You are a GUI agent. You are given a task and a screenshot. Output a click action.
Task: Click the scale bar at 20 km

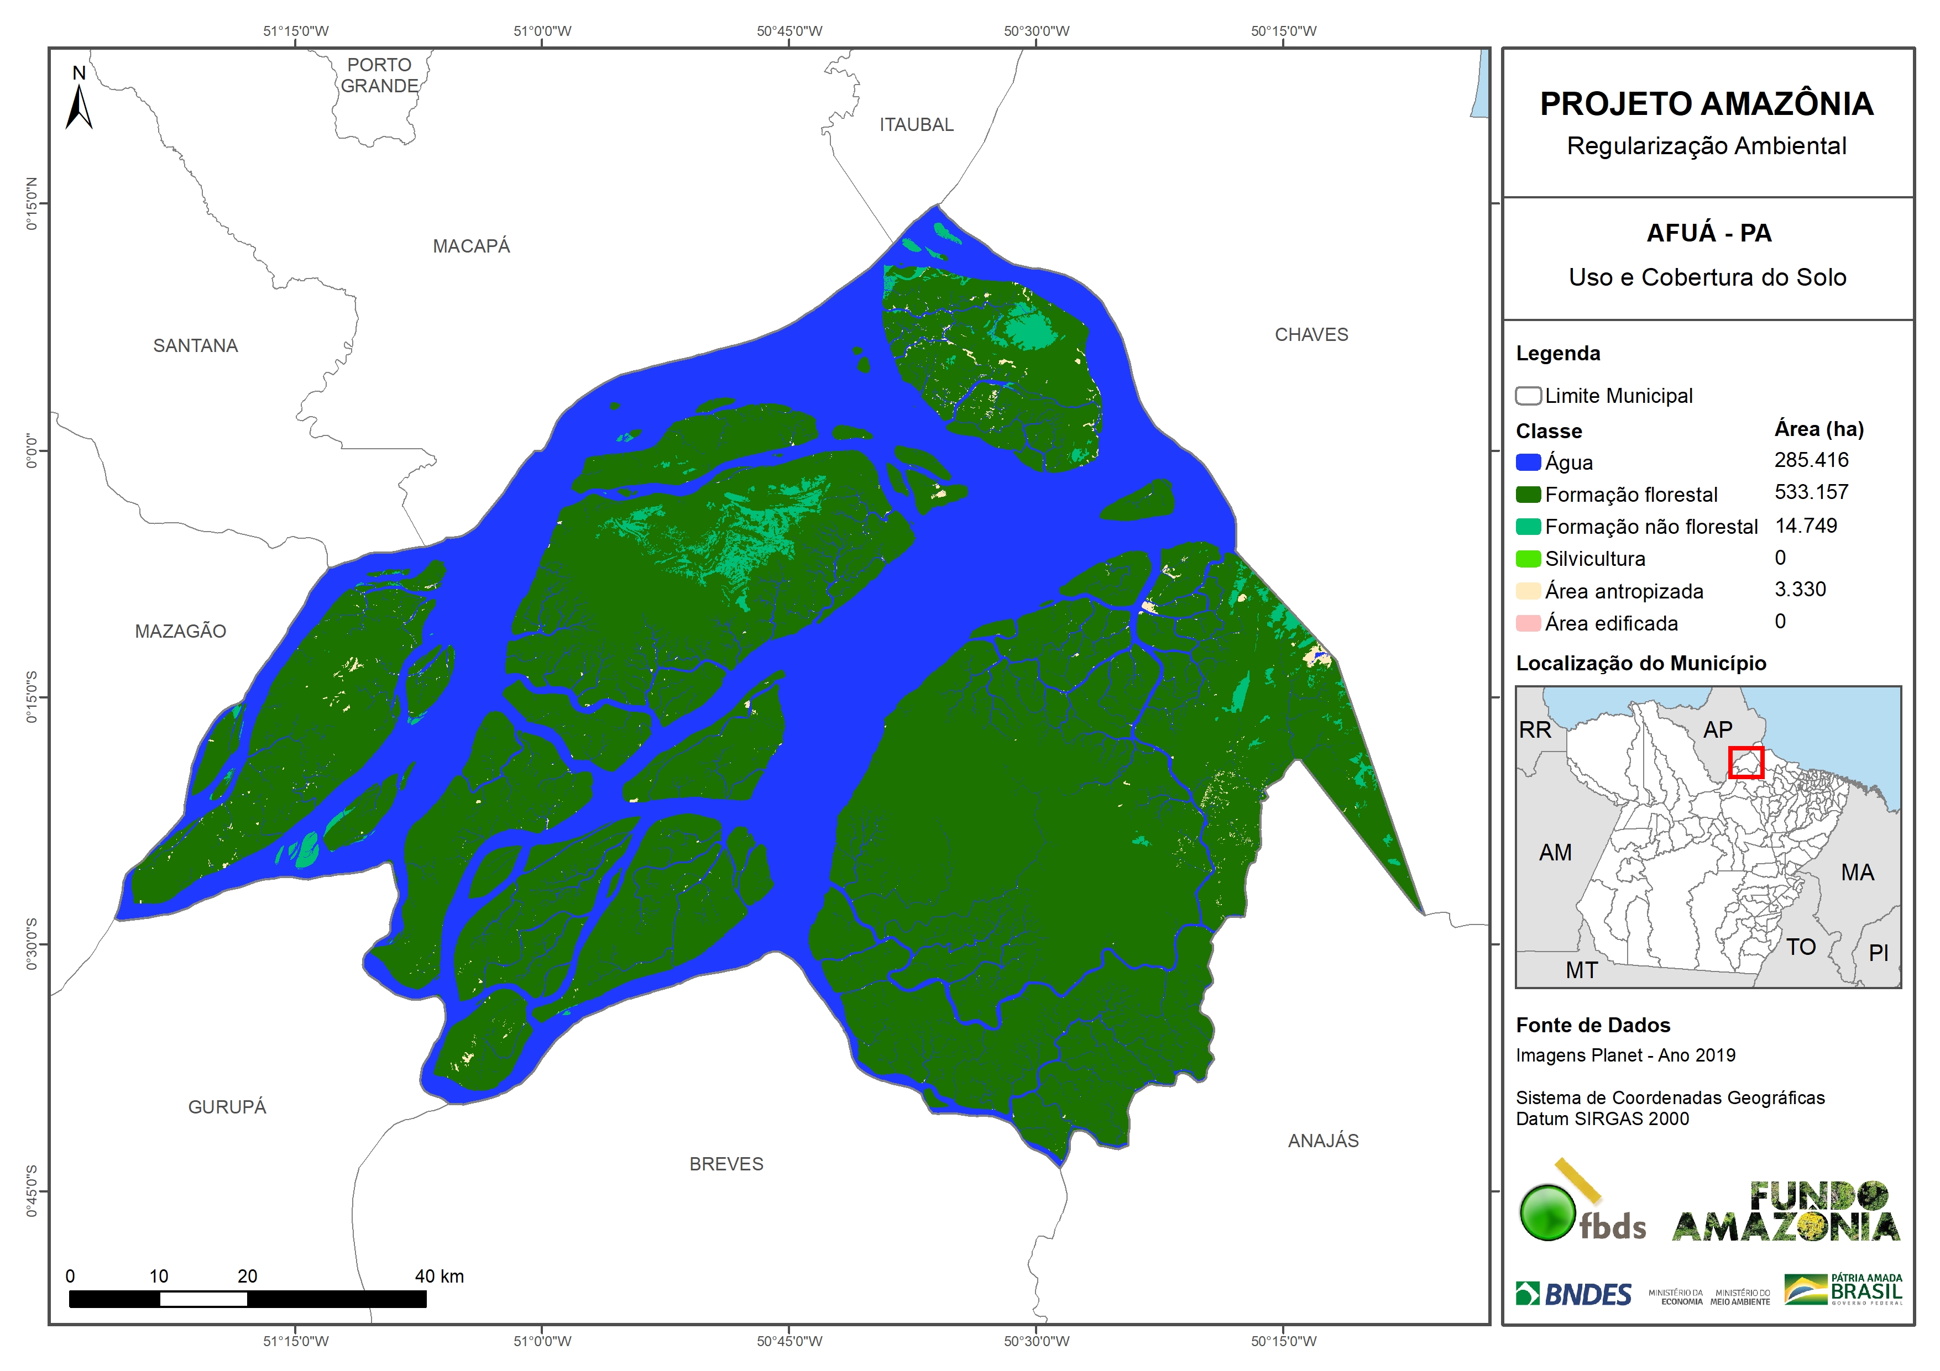(247, 1299)
